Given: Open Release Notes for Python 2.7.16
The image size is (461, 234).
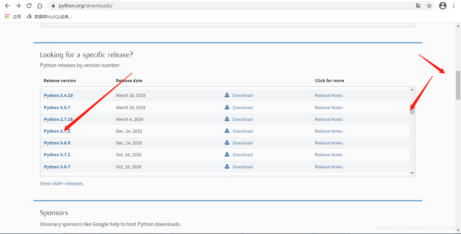Looking at the screenshot, I should [329, 120].
